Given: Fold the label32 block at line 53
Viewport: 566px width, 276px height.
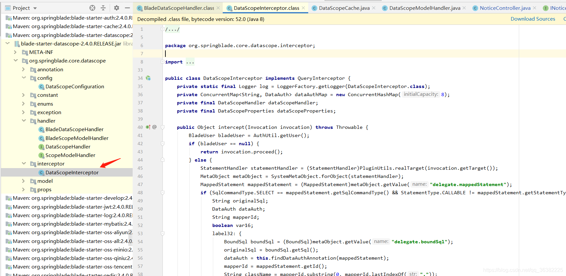Looking at the screenshot, I should click(162, 233).
